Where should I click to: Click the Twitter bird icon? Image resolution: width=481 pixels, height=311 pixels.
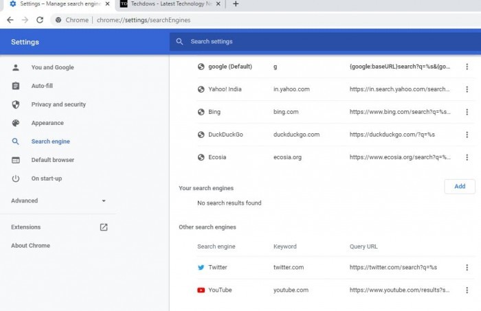tap(201, 268)
